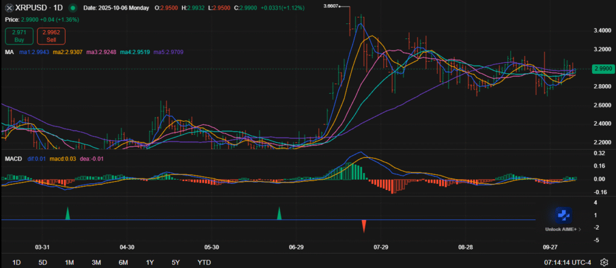This screenshot has height=268, width=616.
Task: Click first green up-arrow signal marker
Action: (67, 213)
